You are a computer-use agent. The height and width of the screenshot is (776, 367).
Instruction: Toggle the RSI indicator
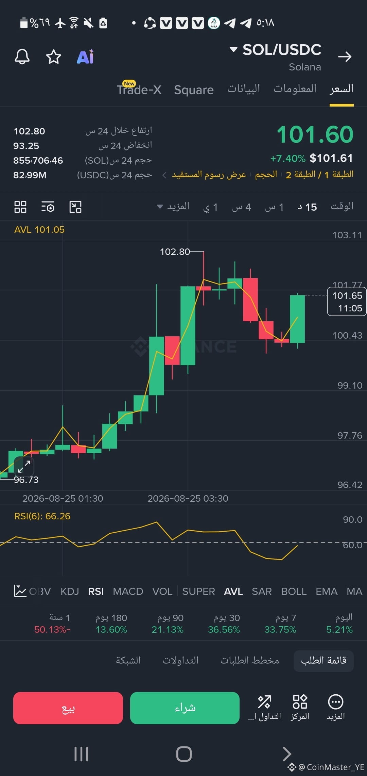click(x=96, y=592)
